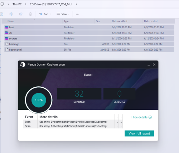
Task: Click the Panda Dome logo icon
Action: point(23,65)
